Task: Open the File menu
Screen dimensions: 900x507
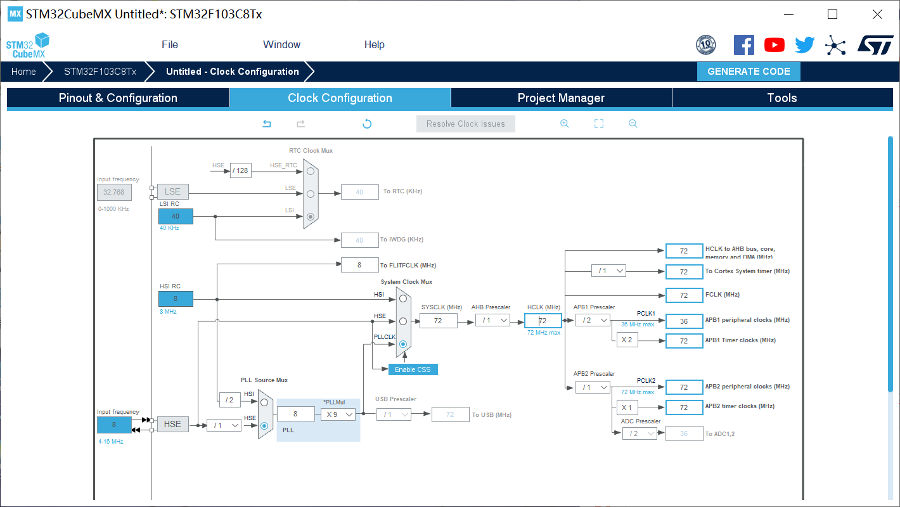Action: pos(170,44)
